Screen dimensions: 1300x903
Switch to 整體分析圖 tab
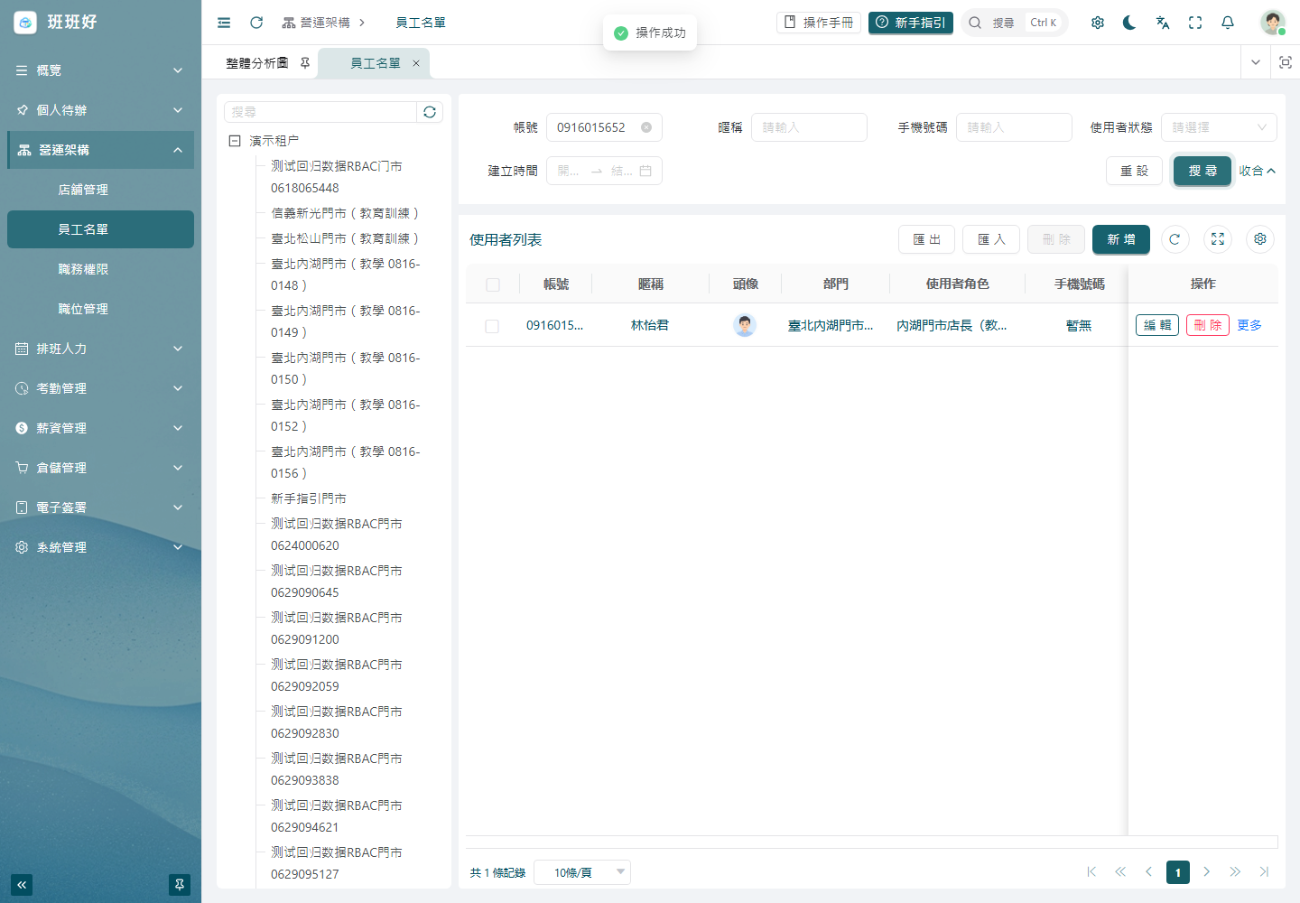click(x=257, y=63)
